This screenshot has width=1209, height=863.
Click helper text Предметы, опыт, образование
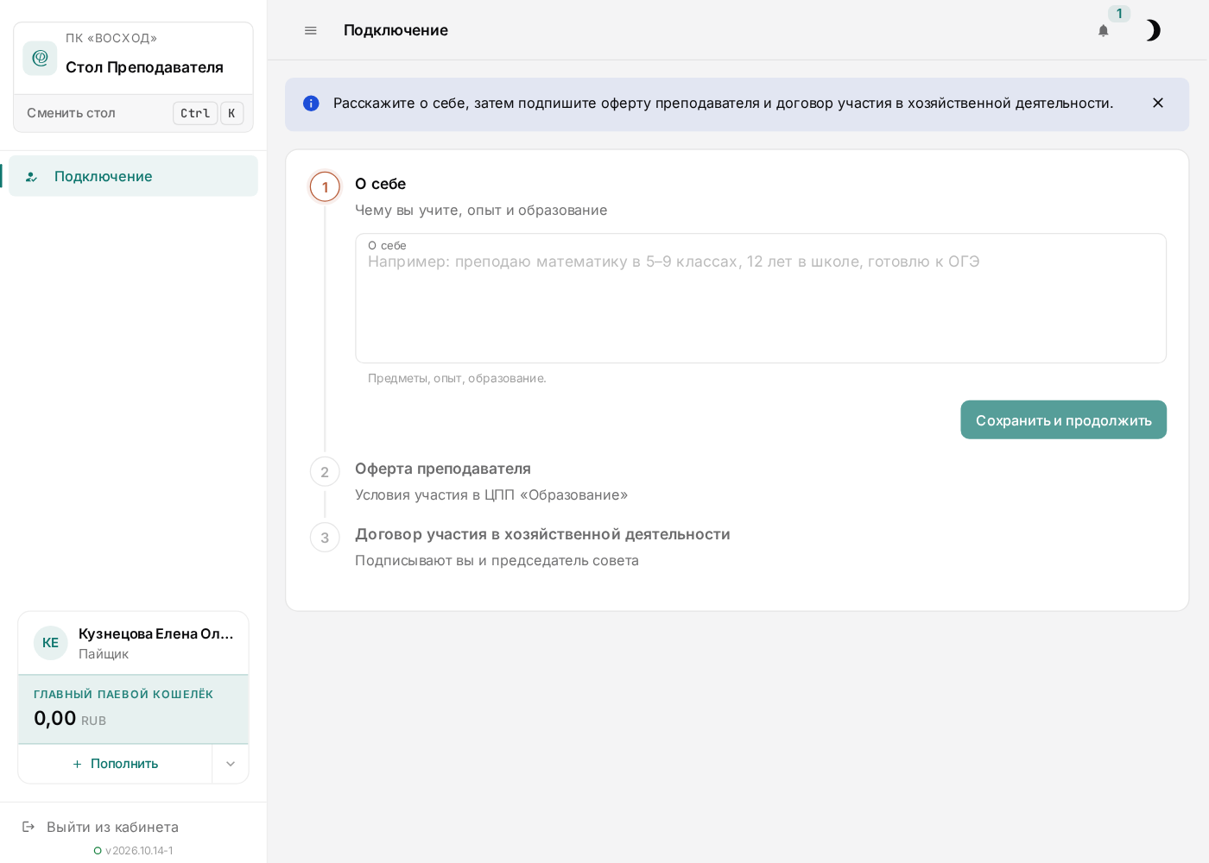[457, 378]
